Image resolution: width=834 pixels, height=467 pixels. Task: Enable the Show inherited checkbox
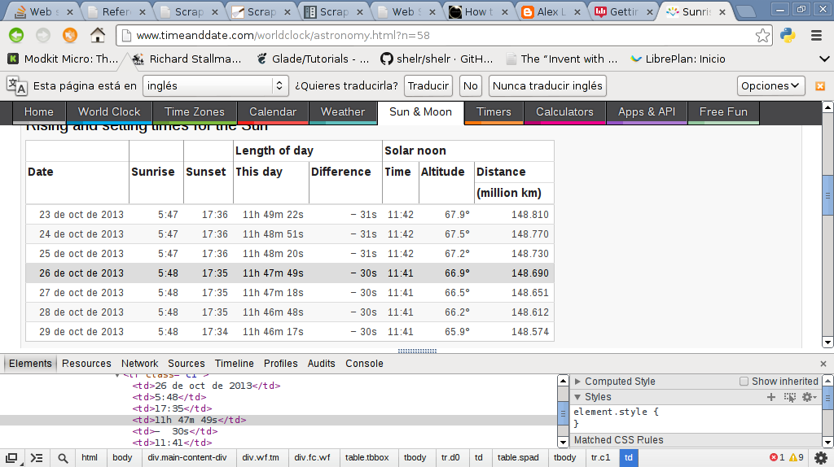point(744,382)
